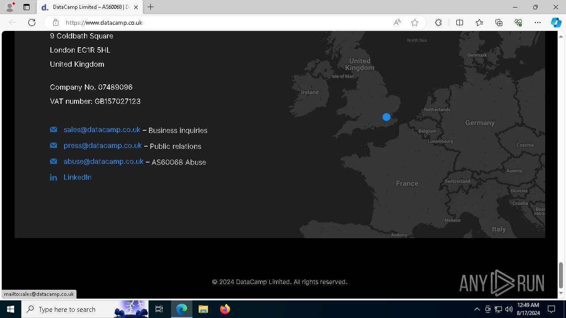The height and width of the screenshot is (318, 566).
Task: Open the clock and date flyout
Action: pyautogui.click(x=528, y=309)
